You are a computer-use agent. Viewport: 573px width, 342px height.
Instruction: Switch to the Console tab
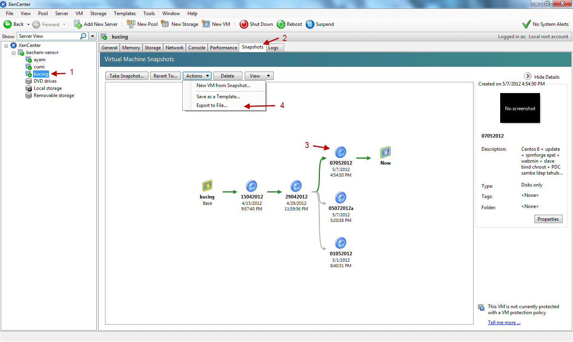pyautogui.click(x=197, y=48)
